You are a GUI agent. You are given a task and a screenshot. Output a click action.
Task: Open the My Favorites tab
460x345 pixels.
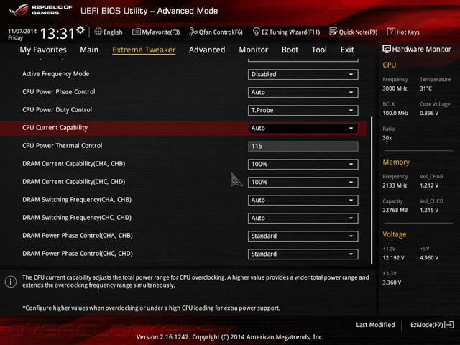(x=43, y=50)
